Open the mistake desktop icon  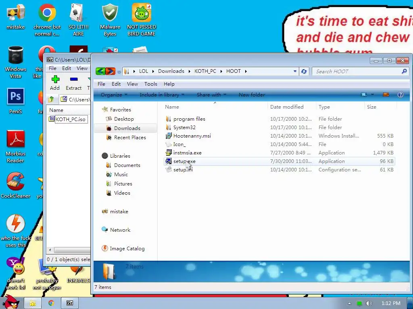(x=16, y=16)
